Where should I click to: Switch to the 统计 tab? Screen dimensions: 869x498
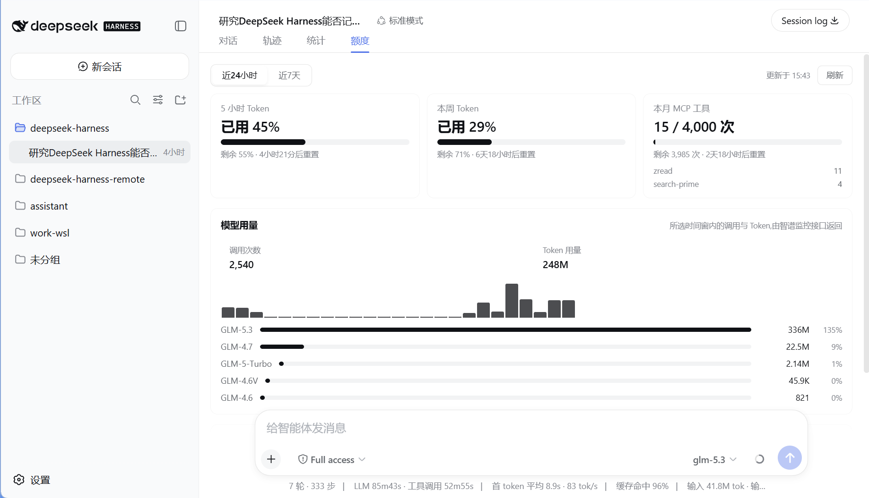[x=315, y=41]
